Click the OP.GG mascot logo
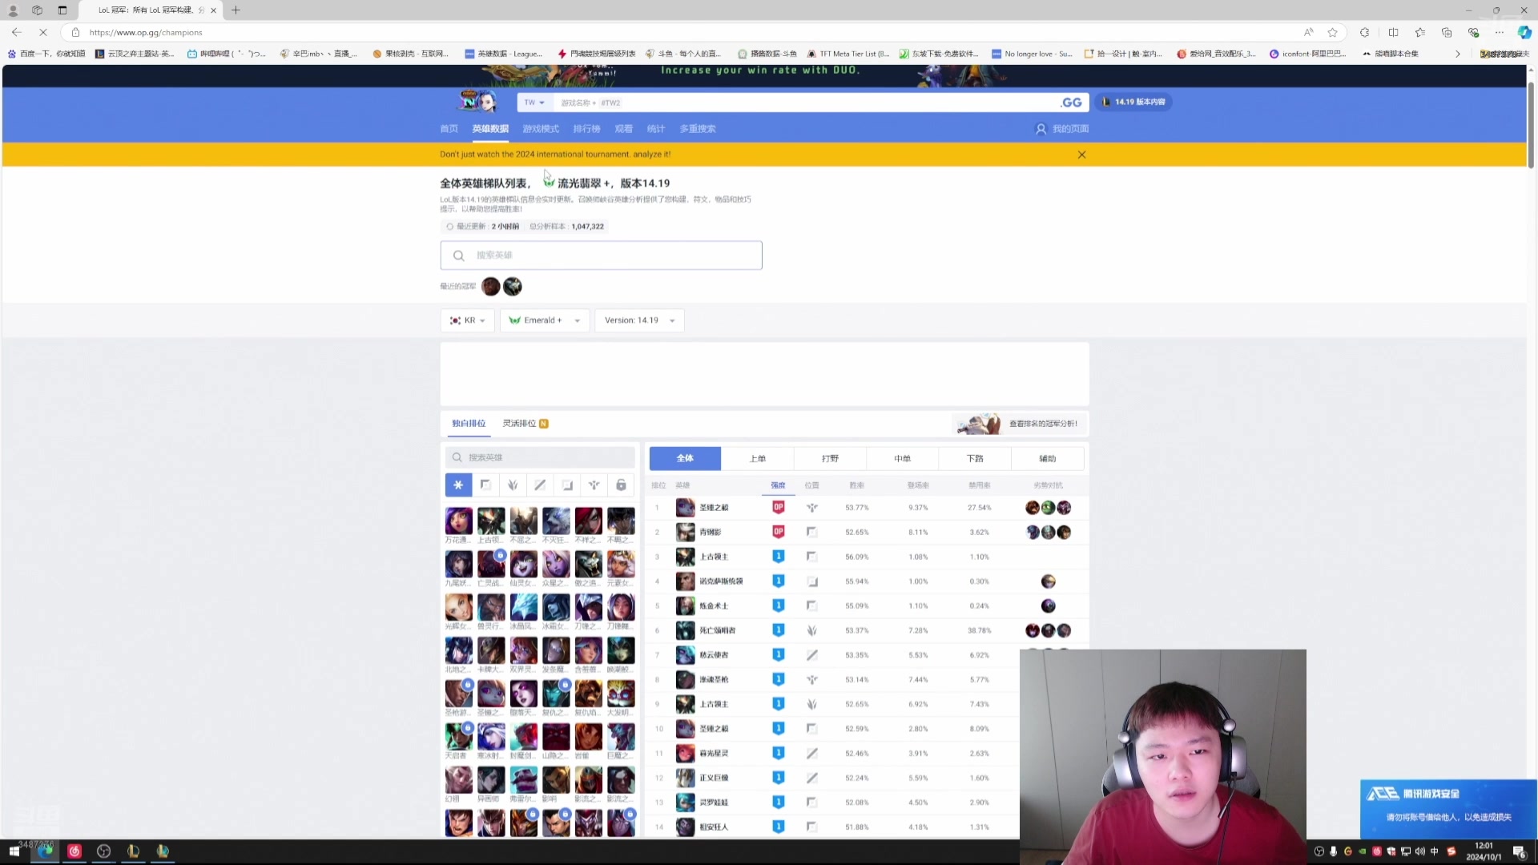The width and height of the screenshot is (1538, 865). (477, 101)
